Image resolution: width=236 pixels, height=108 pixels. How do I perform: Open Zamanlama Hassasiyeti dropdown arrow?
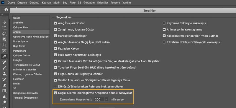pyautogui.click(x=106, y=99)
